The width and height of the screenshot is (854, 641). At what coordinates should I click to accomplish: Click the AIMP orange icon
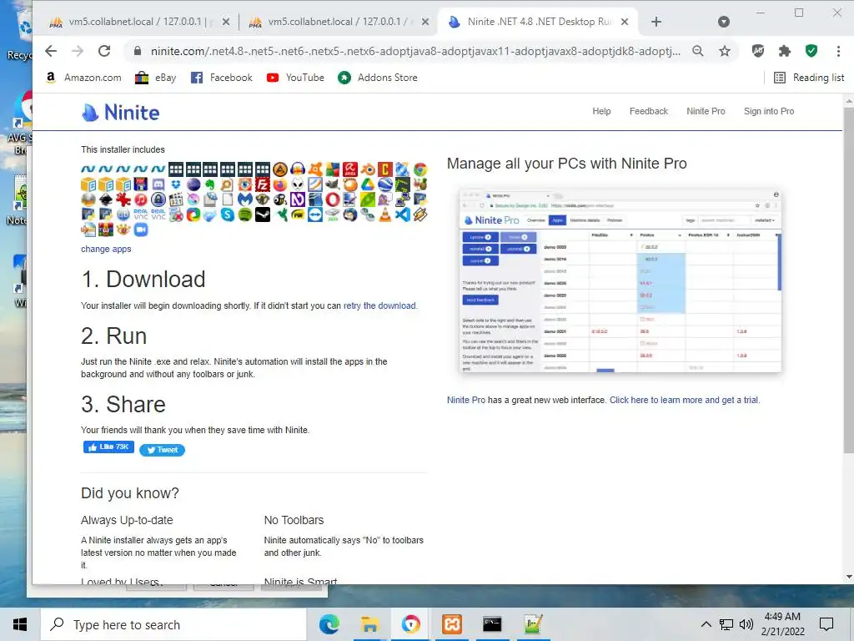point(280,169)
